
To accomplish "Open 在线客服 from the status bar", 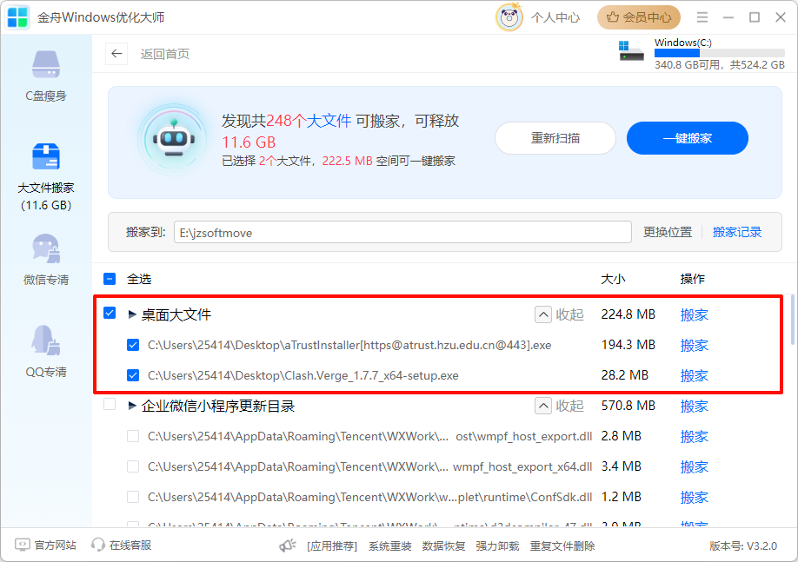I will tap(128, 545).
